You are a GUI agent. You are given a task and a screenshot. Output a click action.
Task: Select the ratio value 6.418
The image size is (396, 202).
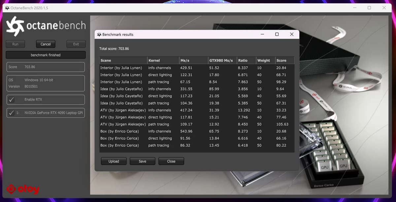(x=243, y=146)
